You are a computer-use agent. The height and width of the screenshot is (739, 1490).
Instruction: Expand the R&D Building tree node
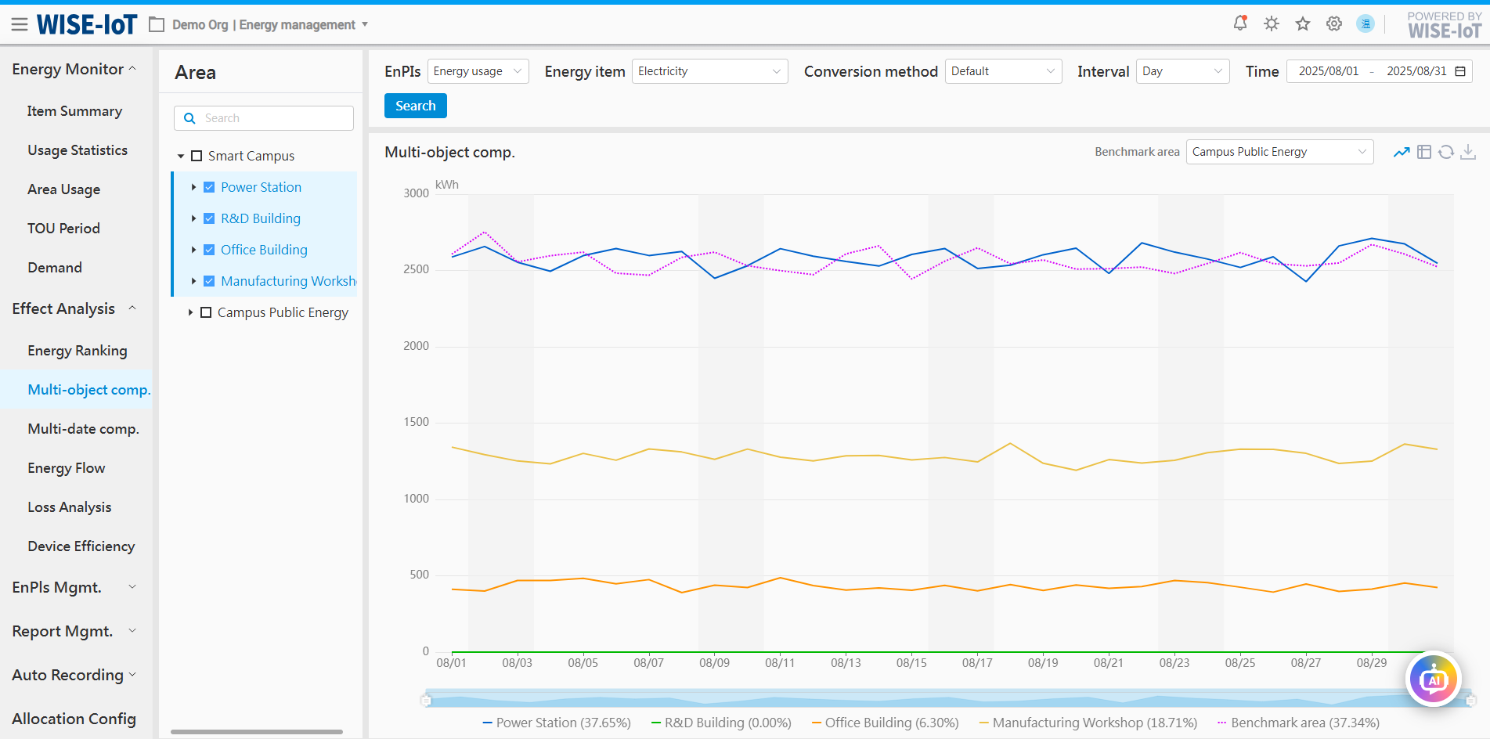193,218
